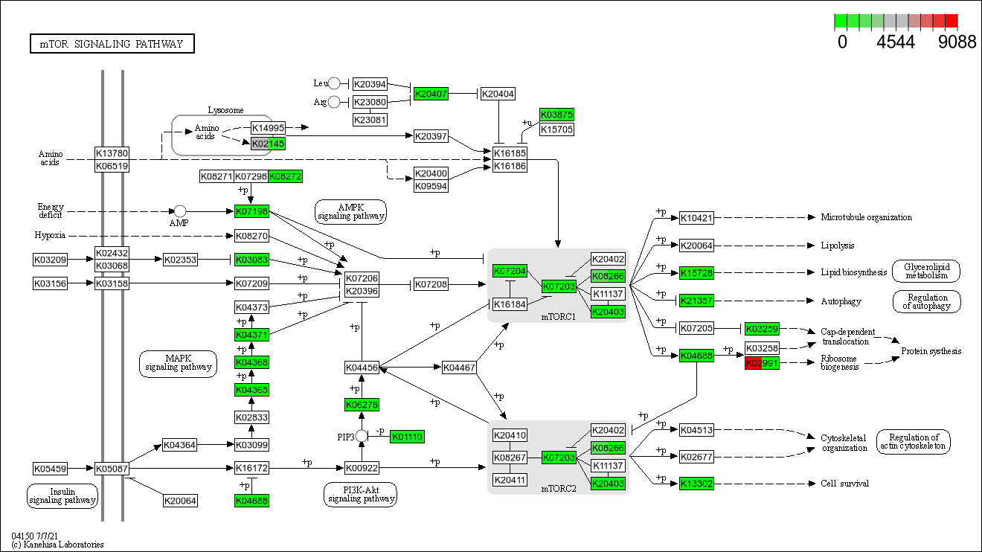Select the green K07198 gene node
982x552 pixels.
(x=251, y=212)
